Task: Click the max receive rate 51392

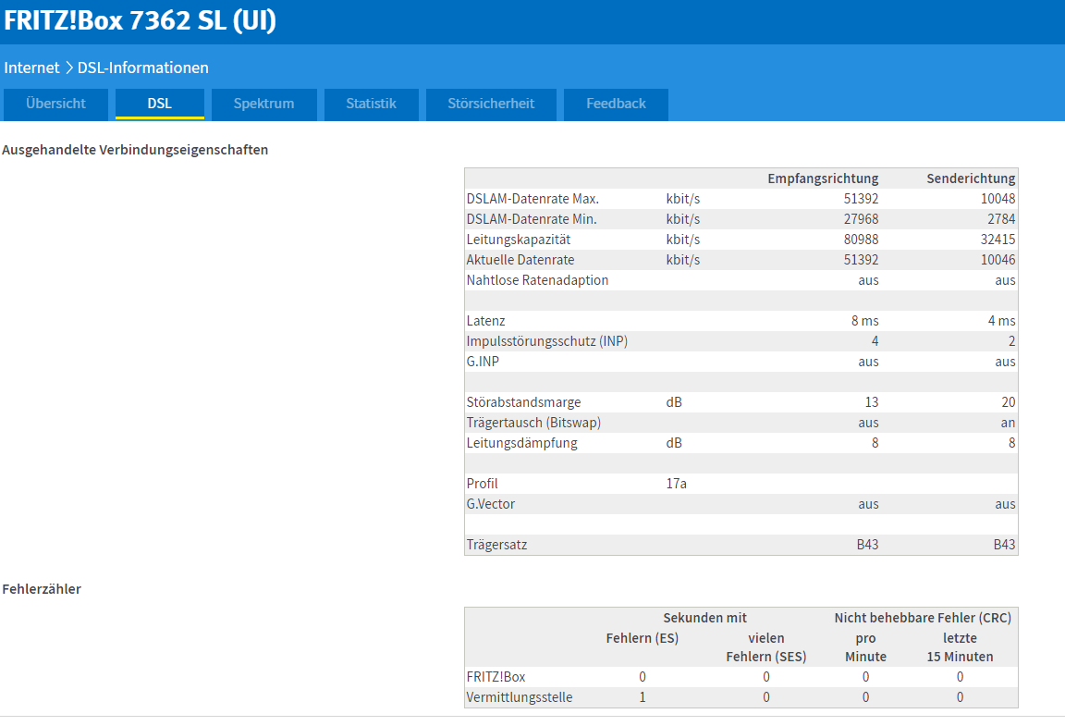Action: coord(861,199)
